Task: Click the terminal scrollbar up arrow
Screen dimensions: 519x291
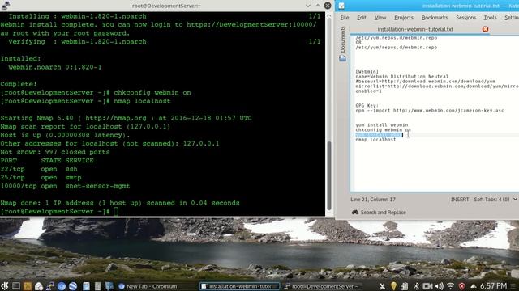Action: tap(329, 15)
